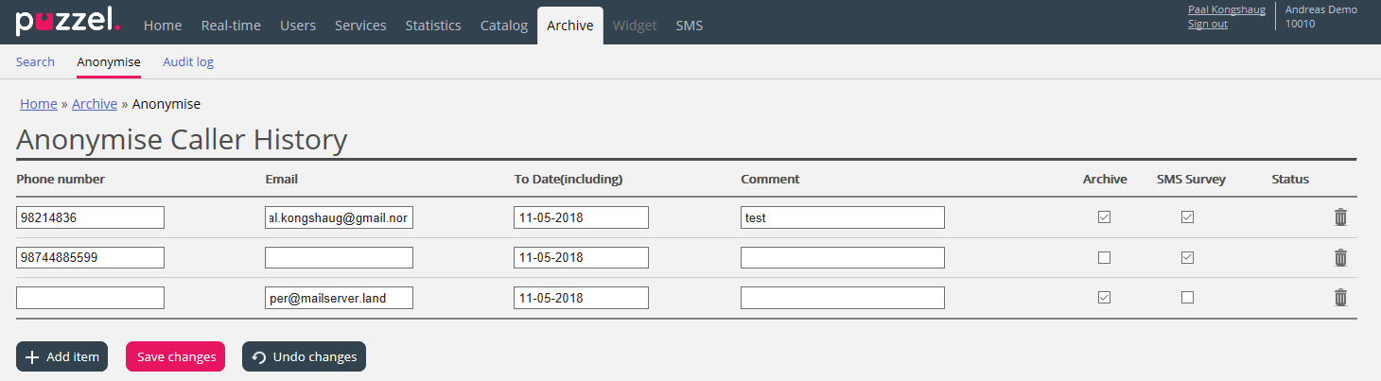
Task: Enable Archive checkbox for the 98744885599 row
Action: point(1104,257)
